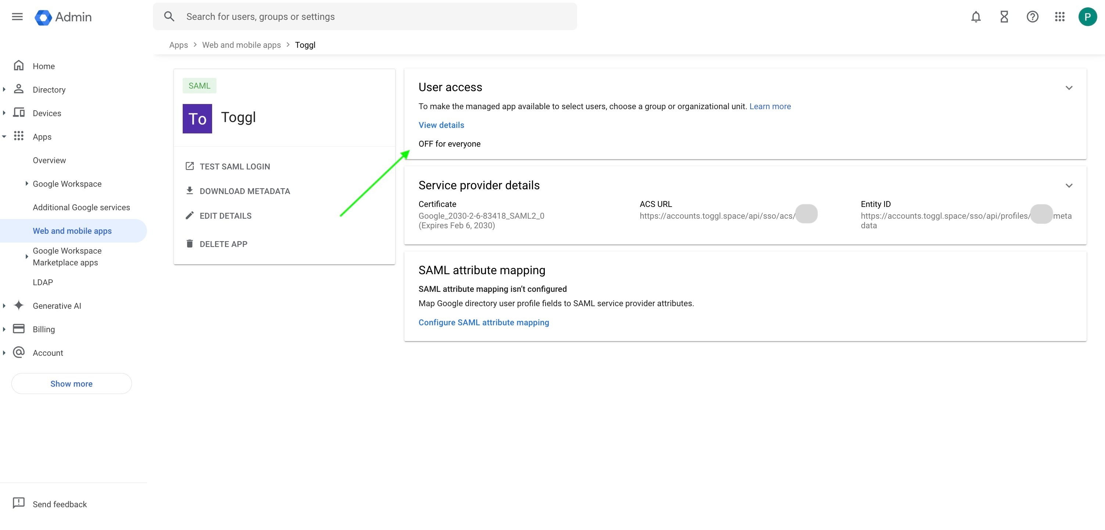This screenshot has height=530, width=1105.
Task: Click the search users input field
Action: (365, 17)
